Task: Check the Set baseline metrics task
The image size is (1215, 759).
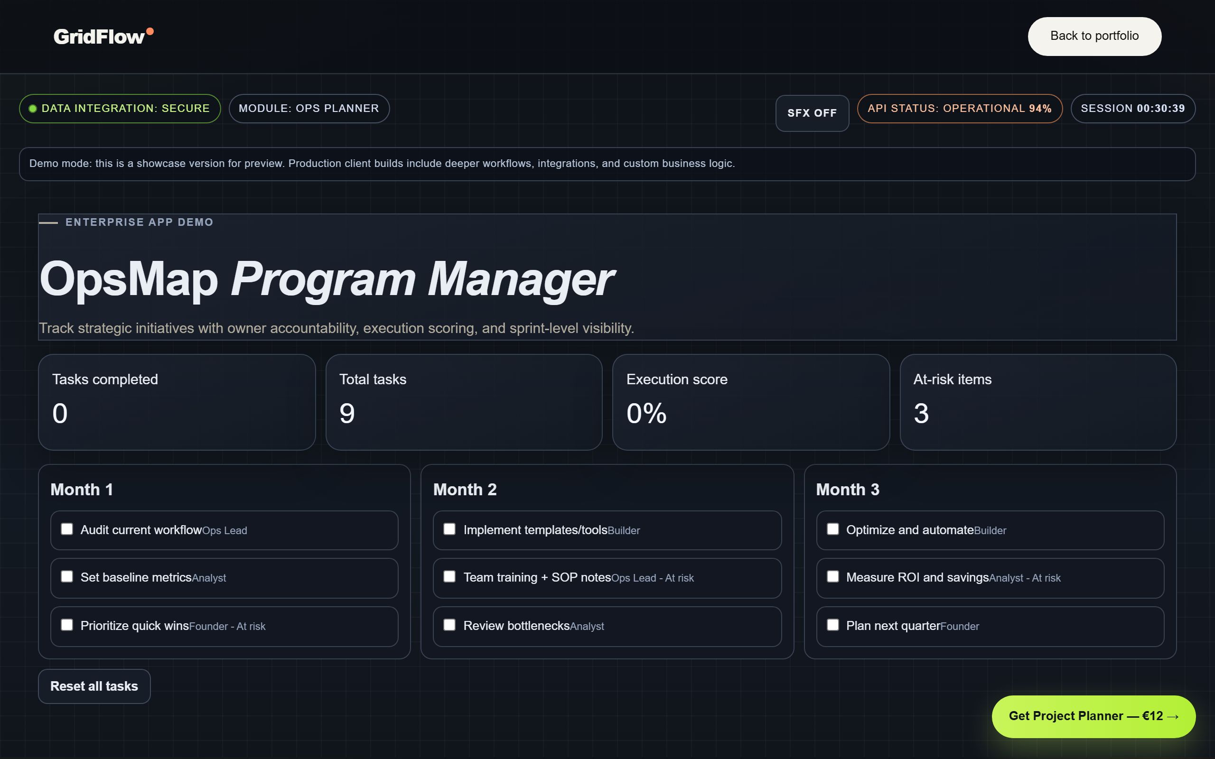Action: point(67,576)
